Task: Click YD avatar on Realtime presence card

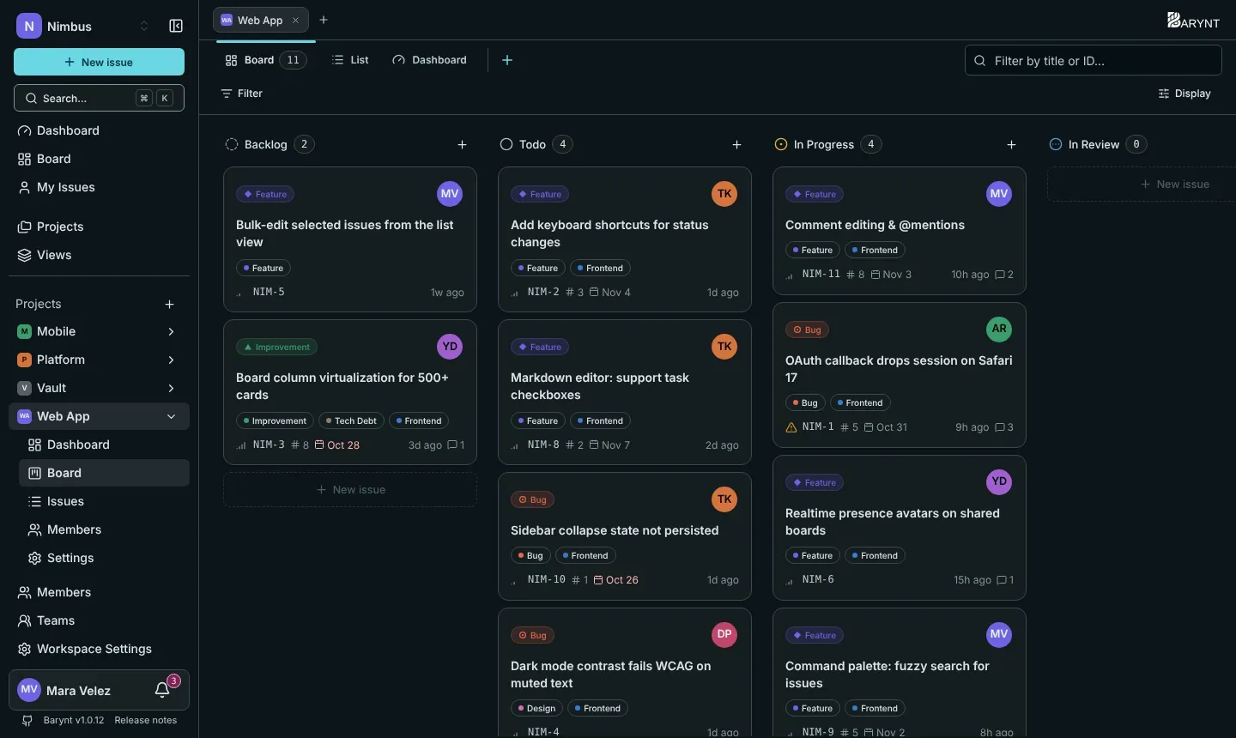Action: point(999,482)
